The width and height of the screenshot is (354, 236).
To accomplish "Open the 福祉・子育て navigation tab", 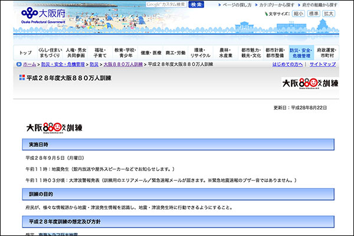I will click(100, 53).
